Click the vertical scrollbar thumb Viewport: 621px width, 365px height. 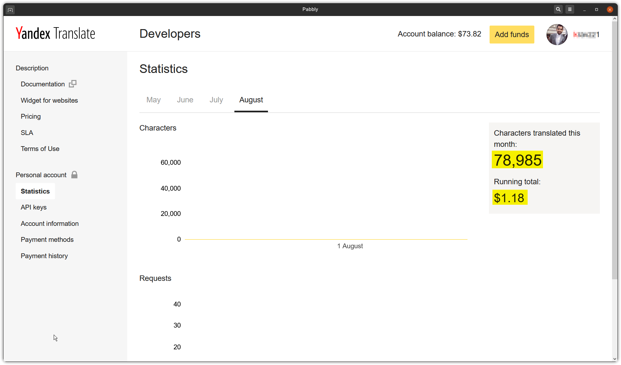[615, 150]
